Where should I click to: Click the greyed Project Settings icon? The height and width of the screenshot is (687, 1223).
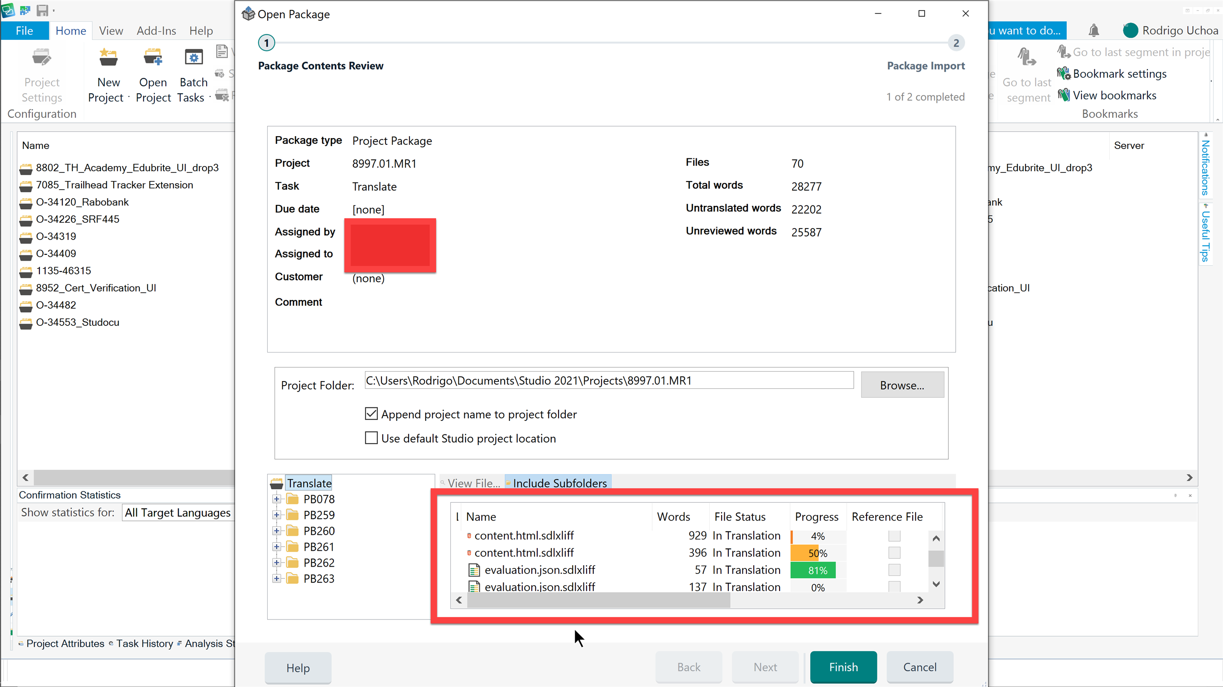click(42, 57)
